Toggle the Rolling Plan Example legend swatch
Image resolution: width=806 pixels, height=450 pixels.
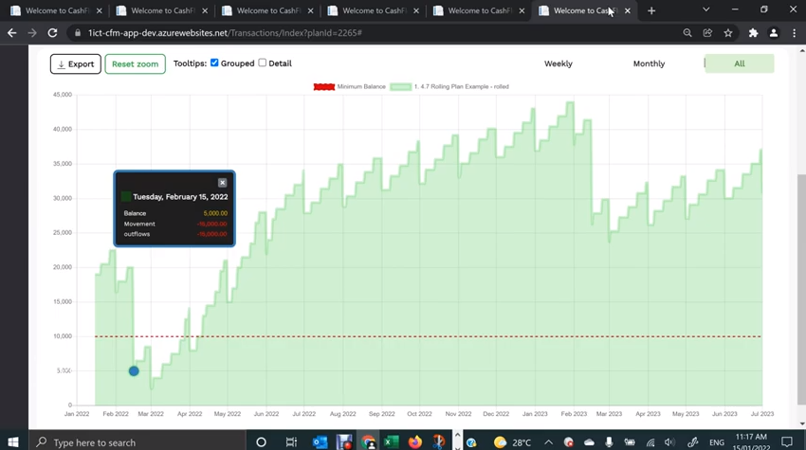point(400,87)
